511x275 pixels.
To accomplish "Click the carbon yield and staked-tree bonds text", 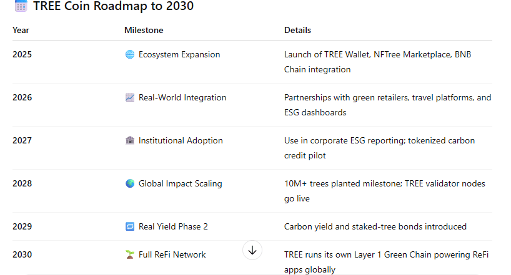I will [x=375, y=227].
